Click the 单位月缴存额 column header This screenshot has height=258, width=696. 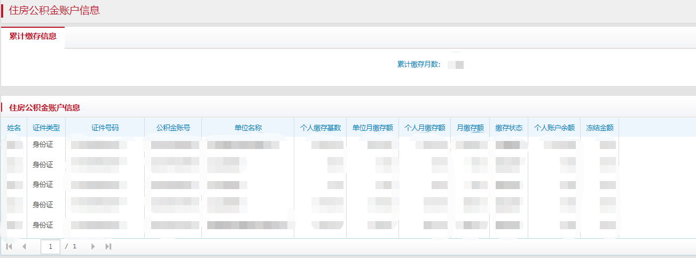pos(372,128)
